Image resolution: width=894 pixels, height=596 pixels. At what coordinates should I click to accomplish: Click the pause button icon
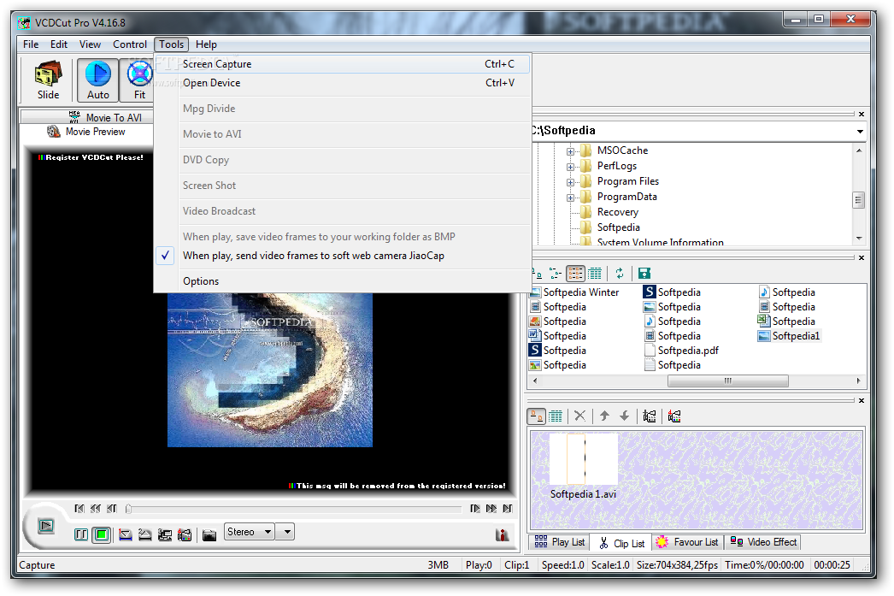coord(81,534)
